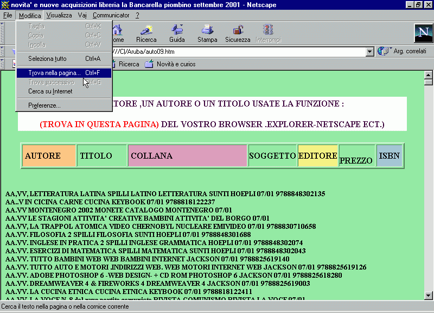Screen dimensions: 434x313
Task: Choose Seleziona tutto from the menu
Action: 47,59
